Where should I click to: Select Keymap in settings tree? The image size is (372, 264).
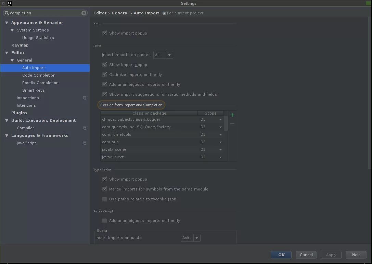point(20,45)
